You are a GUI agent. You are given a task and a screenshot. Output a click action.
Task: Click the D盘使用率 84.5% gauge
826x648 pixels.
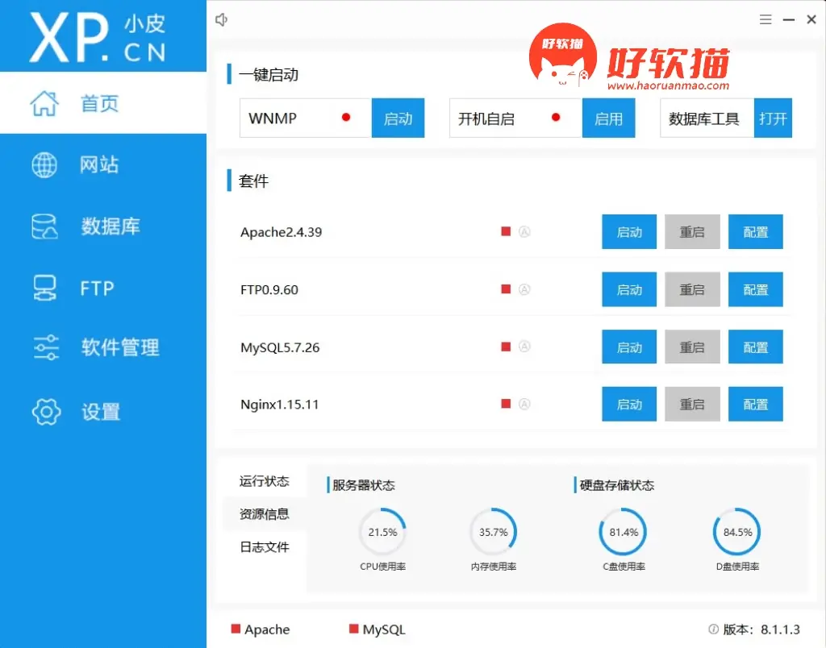[737, 532]
